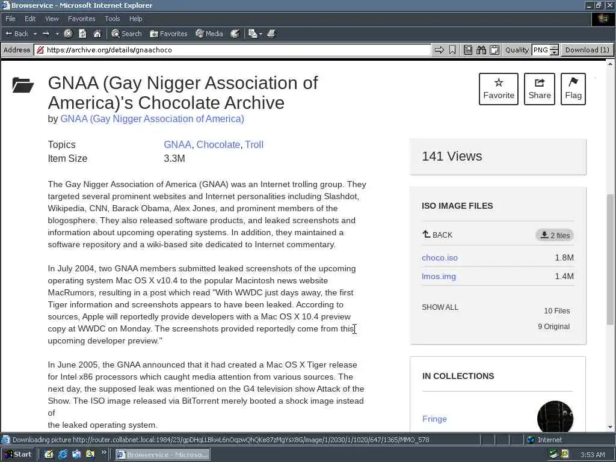Open the View menu
616x462 pixels.
(52, 19)
